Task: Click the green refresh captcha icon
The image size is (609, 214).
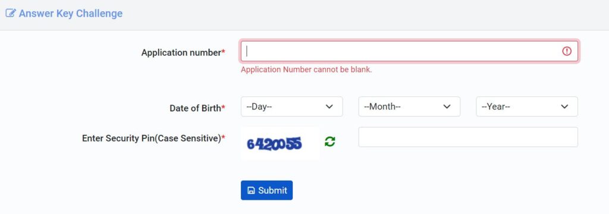Action: tap(329, 141)
